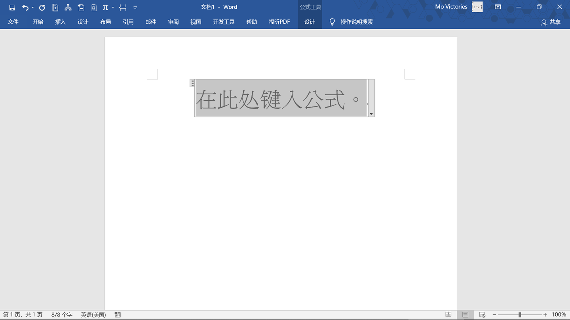This screenshot has width=570, height=320.
Task: Redo or repeat the last action
Action: pyautogui.click(x=42, y=8)
